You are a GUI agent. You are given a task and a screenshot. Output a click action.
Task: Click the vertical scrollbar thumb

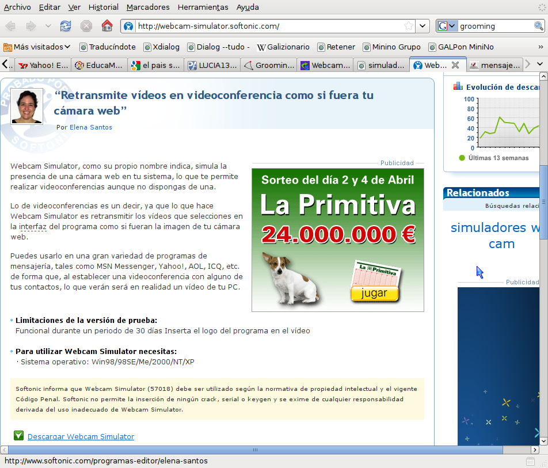(x=543, y=202)
